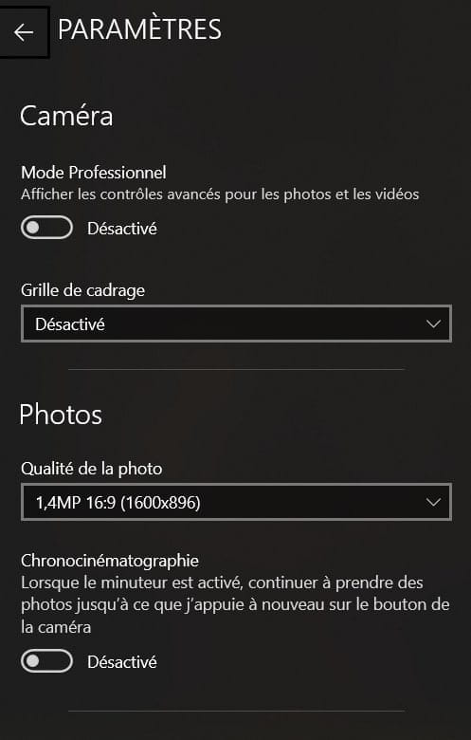The height and width of the screenshot is (740, 471).
Task: Go back using the arrow icon
Action: click(x=24, y=31)
